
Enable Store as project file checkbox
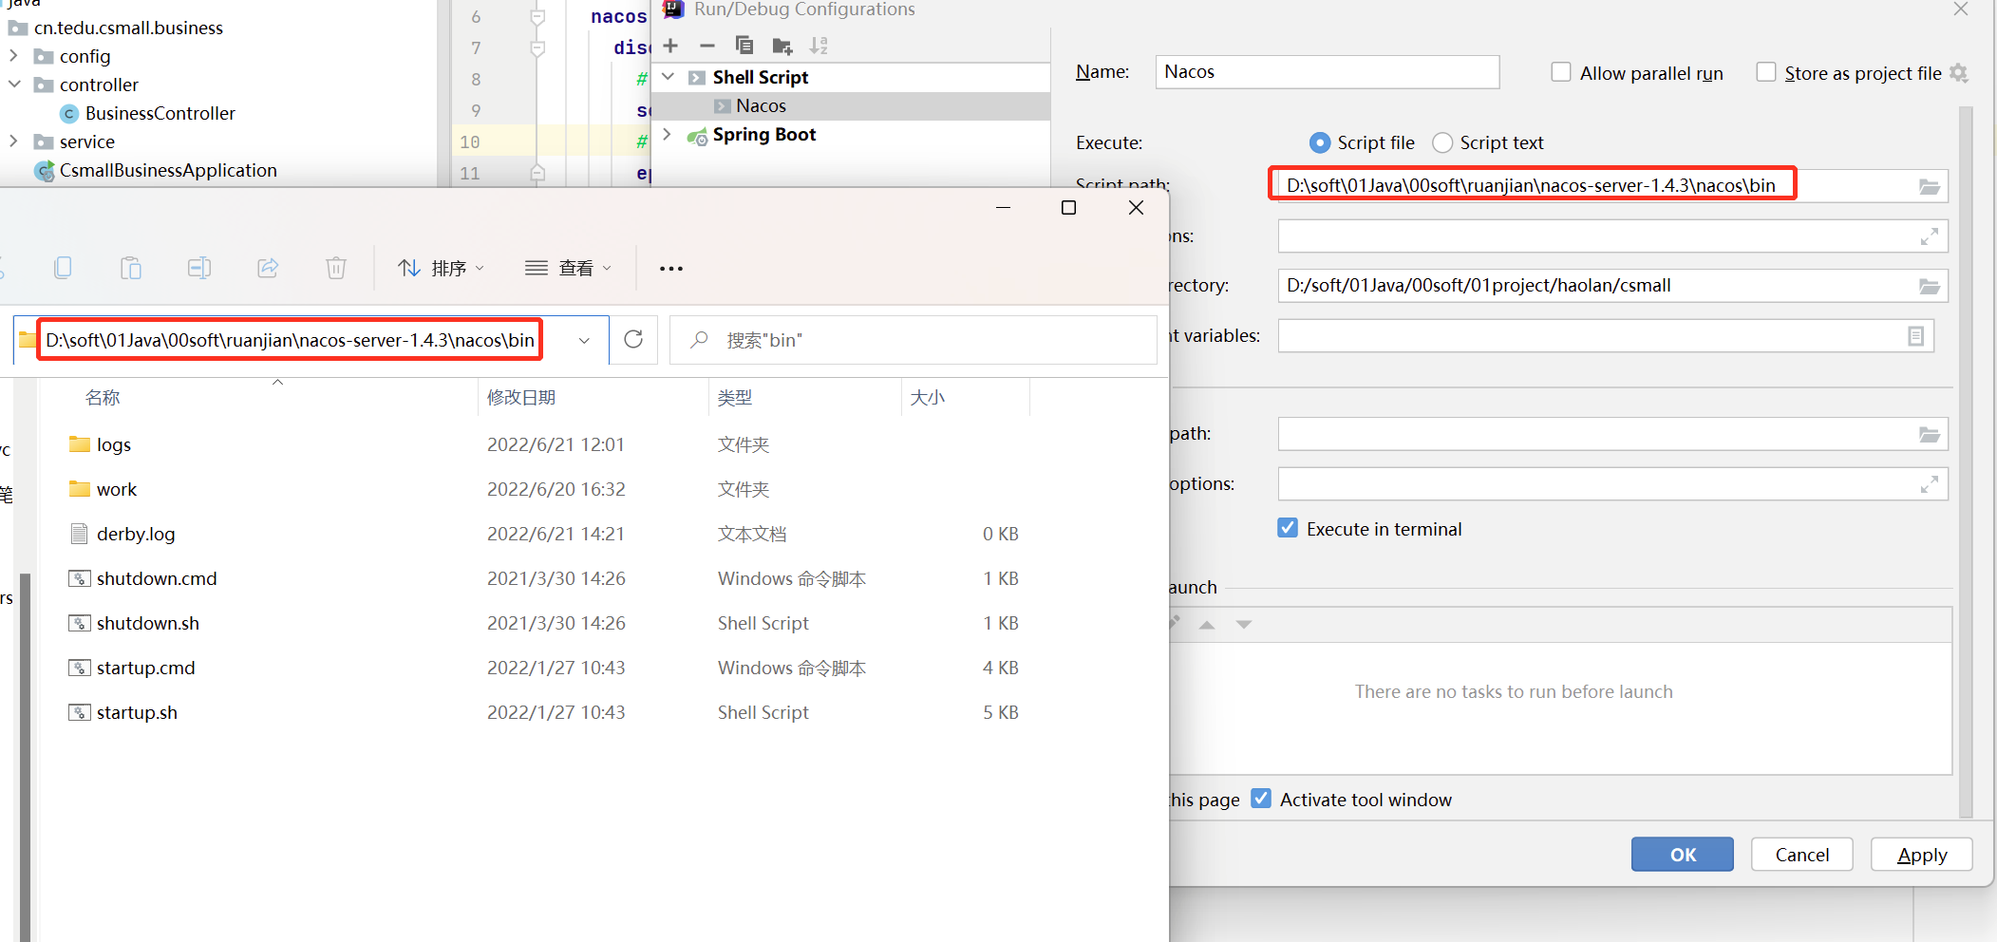pos(1766,72)
